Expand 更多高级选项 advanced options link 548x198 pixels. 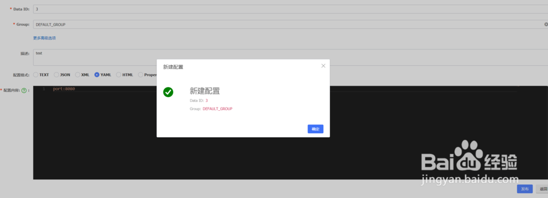(44, 38)
